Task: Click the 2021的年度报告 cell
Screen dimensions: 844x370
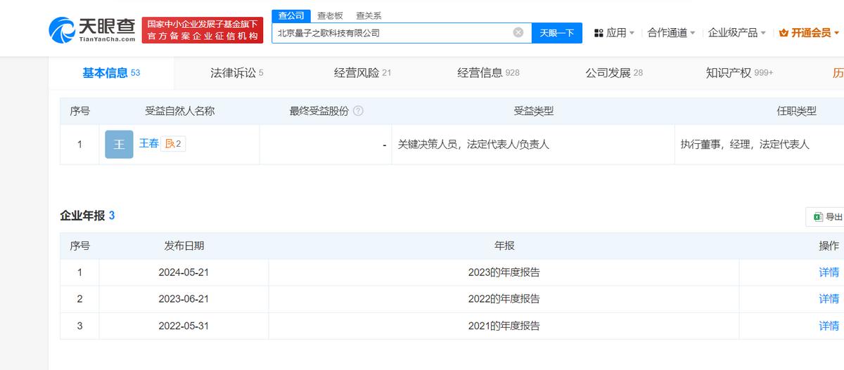Action: (x=504, y=326)
